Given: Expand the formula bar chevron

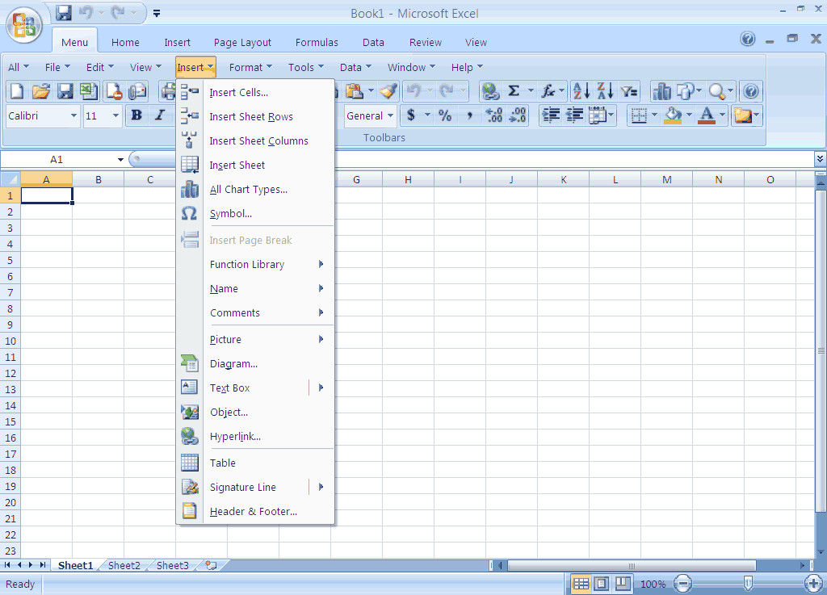Looking at the screenshot, I should tap(820, 158).
